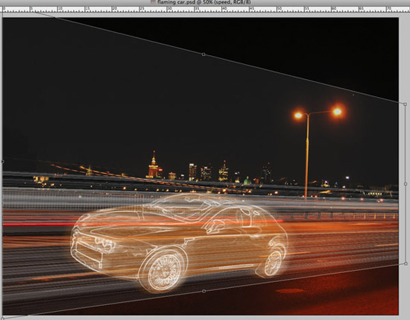The width and height of the screenshot is (410, 320).
Task: Click the PSD file icon in title bar
Action: 154,1
